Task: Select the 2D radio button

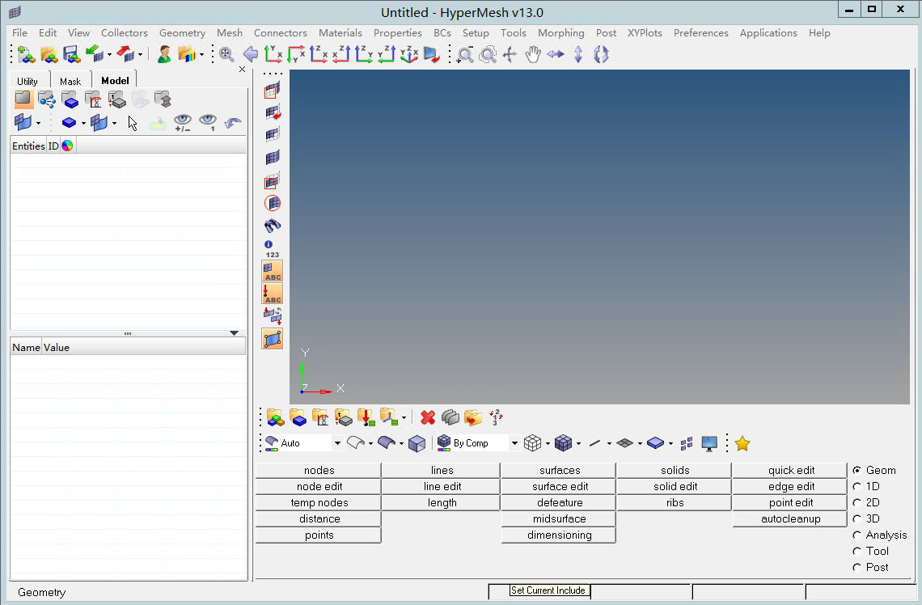Action: (x=856, y=503)
